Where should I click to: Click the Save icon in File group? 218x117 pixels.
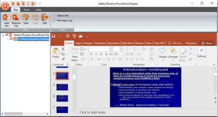(26, 17)
